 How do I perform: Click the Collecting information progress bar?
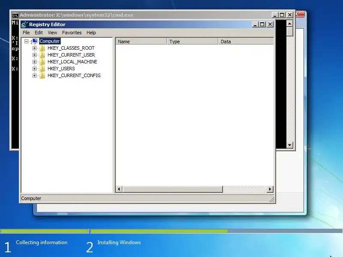click(45, 231)
